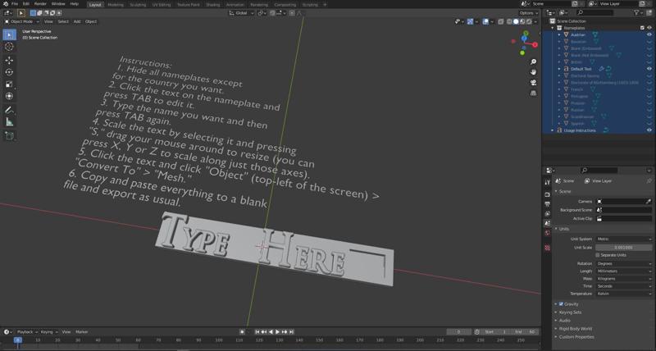
Task: Open the Global transform orientation dropdown
Action: point(241,13)
